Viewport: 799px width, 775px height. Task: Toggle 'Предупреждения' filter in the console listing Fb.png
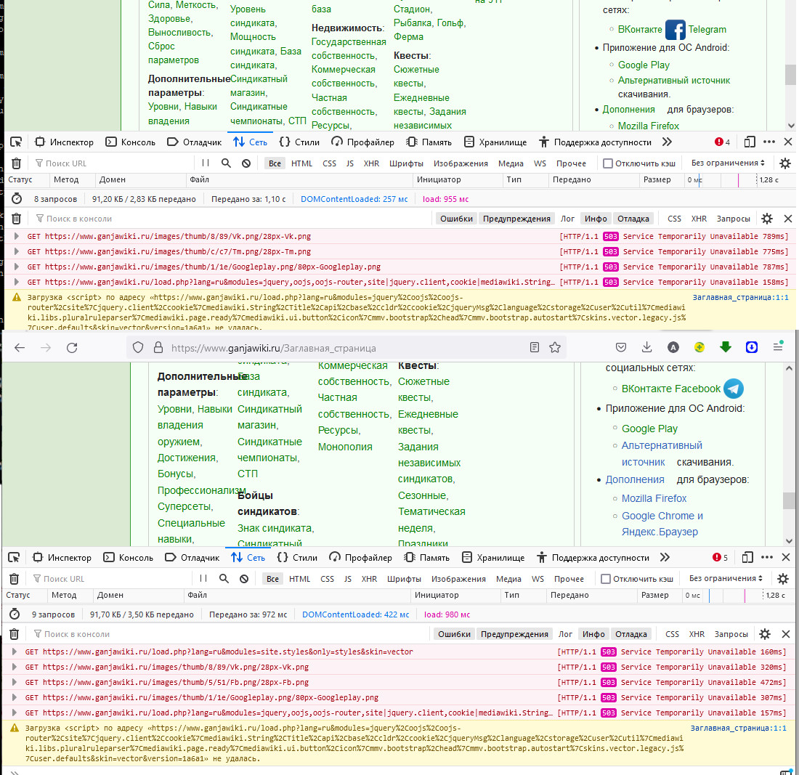point(514,634)
